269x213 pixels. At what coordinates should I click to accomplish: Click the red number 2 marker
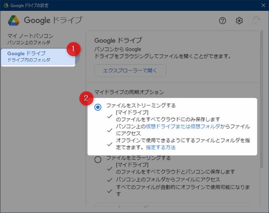(x=86, y=98)
